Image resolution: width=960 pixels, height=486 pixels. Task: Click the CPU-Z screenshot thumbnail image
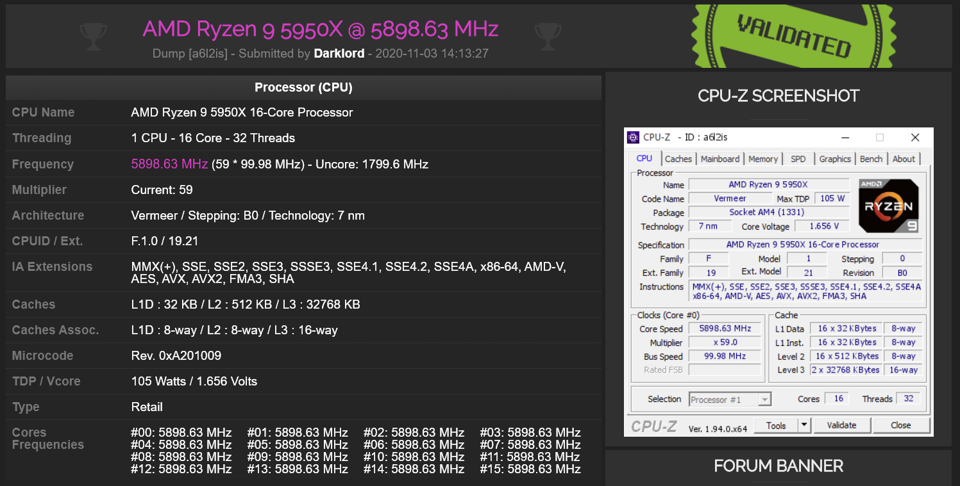click(x=779, y=282)
